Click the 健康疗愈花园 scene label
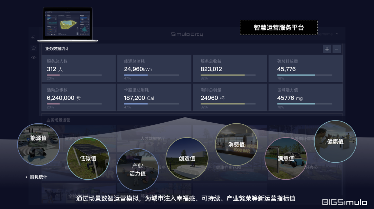Screen dimensions: 374x209 (x=228, y=168)
